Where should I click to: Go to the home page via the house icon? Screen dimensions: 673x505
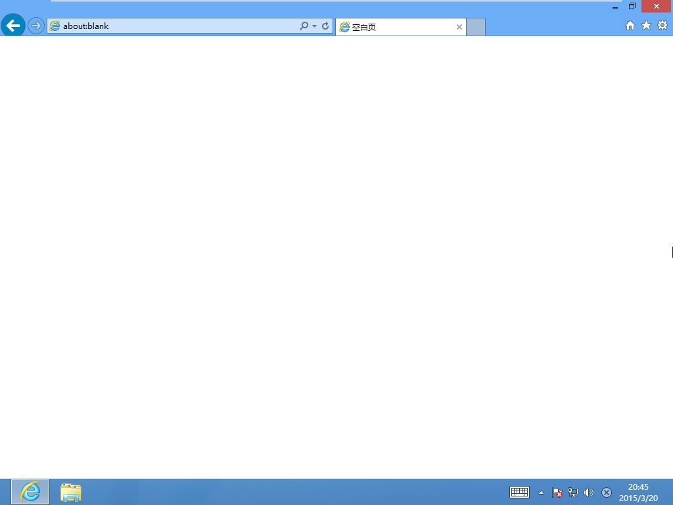(x=630, y=26)
